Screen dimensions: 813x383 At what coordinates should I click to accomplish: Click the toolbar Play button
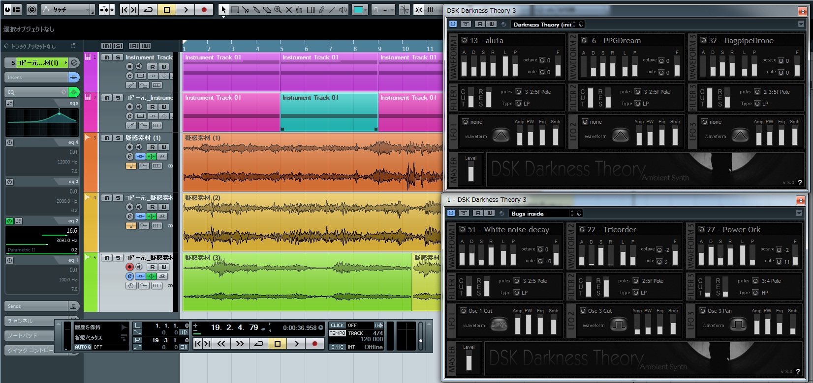(x=186, y=9)
